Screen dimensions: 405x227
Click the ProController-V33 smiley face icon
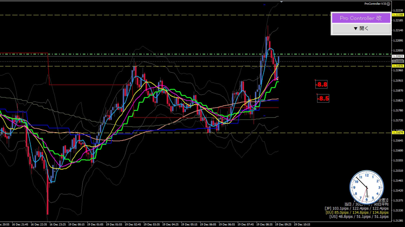(388, 4)
